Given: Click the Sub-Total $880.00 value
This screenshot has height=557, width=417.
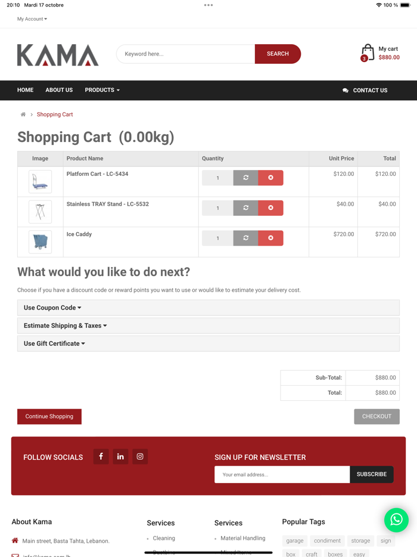Looking at the screenshot, I should (385, 377).
